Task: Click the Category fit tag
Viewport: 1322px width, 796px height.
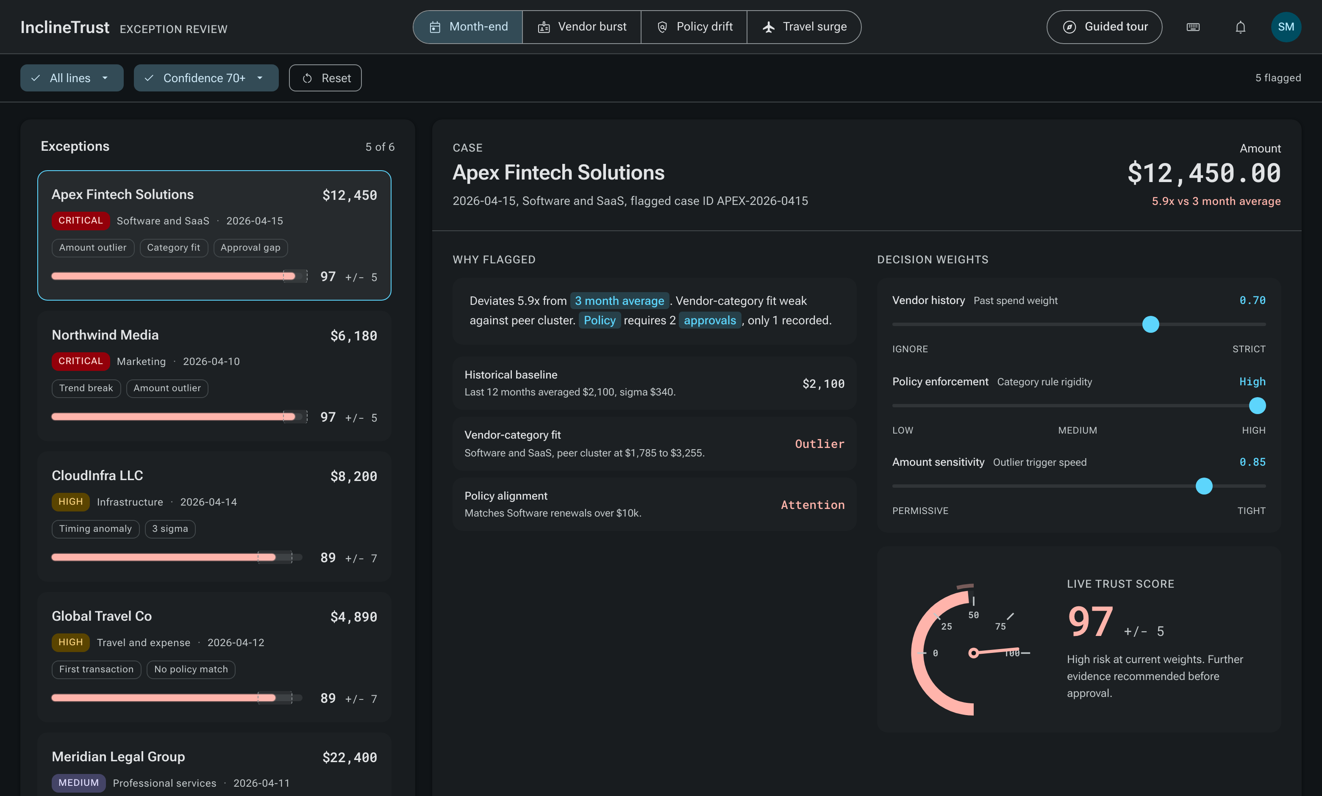Action: pyautogui.click(x=173, y=248)
